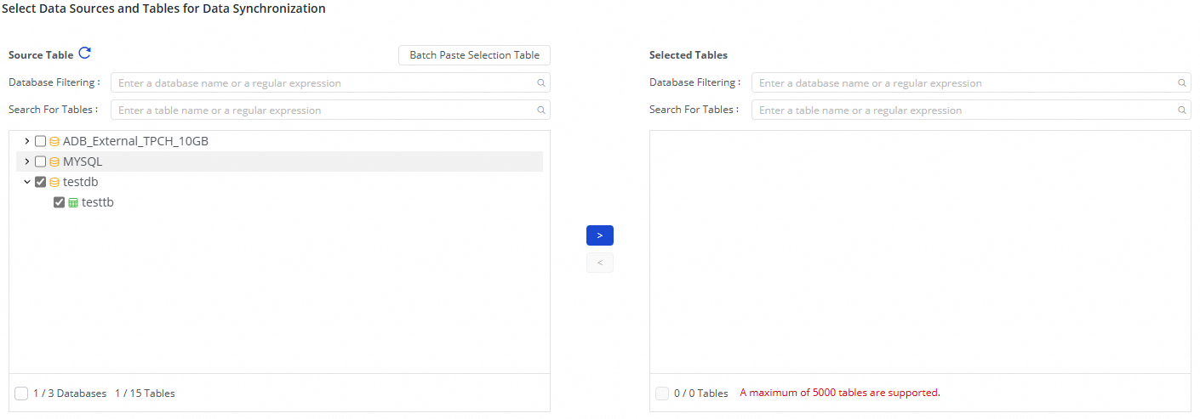Move selected tables right with arrow button
The width and height of the screenshot is (1200, 419).
point(600,235)
